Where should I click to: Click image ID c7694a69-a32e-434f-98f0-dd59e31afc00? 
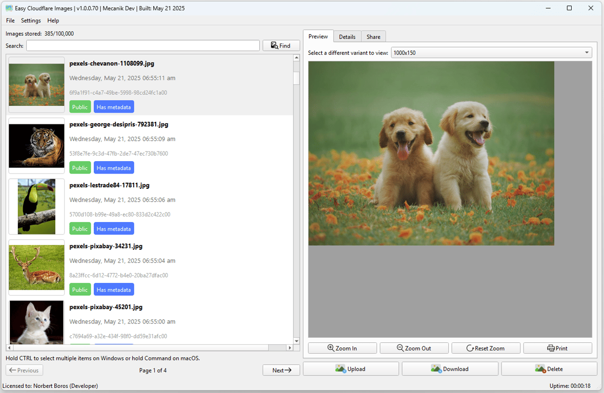tap(118, 336)
